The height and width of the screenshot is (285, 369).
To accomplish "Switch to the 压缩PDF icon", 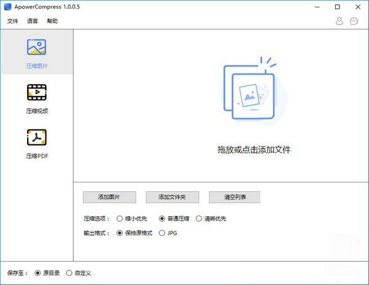I will pos(36,137).
